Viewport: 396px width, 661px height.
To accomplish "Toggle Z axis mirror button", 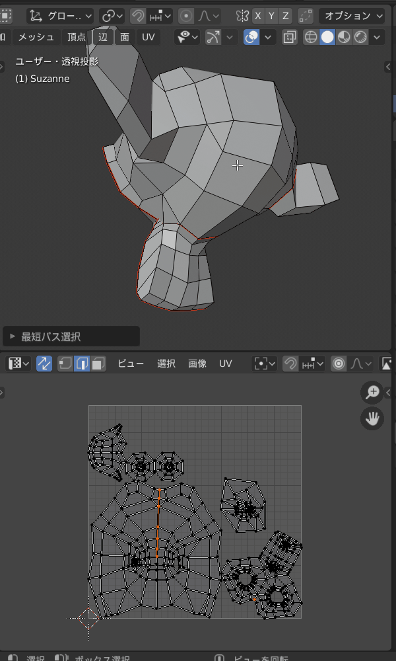I will 286,16.
